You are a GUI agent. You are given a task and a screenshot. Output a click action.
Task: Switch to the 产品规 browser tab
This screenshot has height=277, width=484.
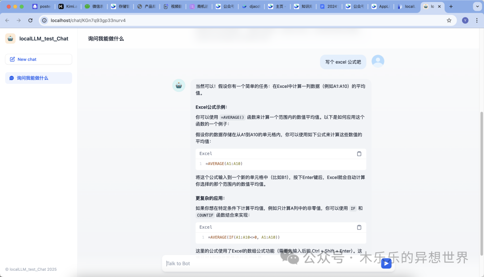(x=146, y=7)
